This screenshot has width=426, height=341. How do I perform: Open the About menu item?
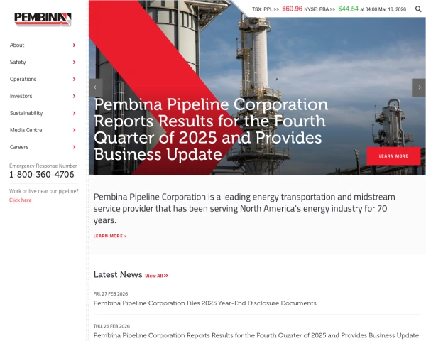pyautogui.click(x=17, y=45)
